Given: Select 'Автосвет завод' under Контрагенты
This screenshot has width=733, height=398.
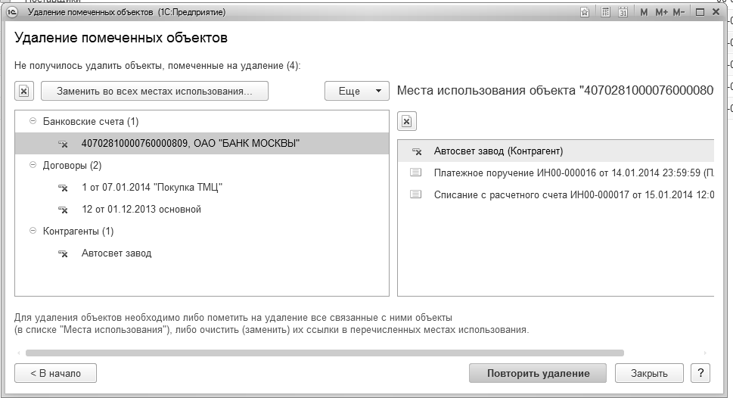Looking at the screenshot, I should tap(202, 253).
